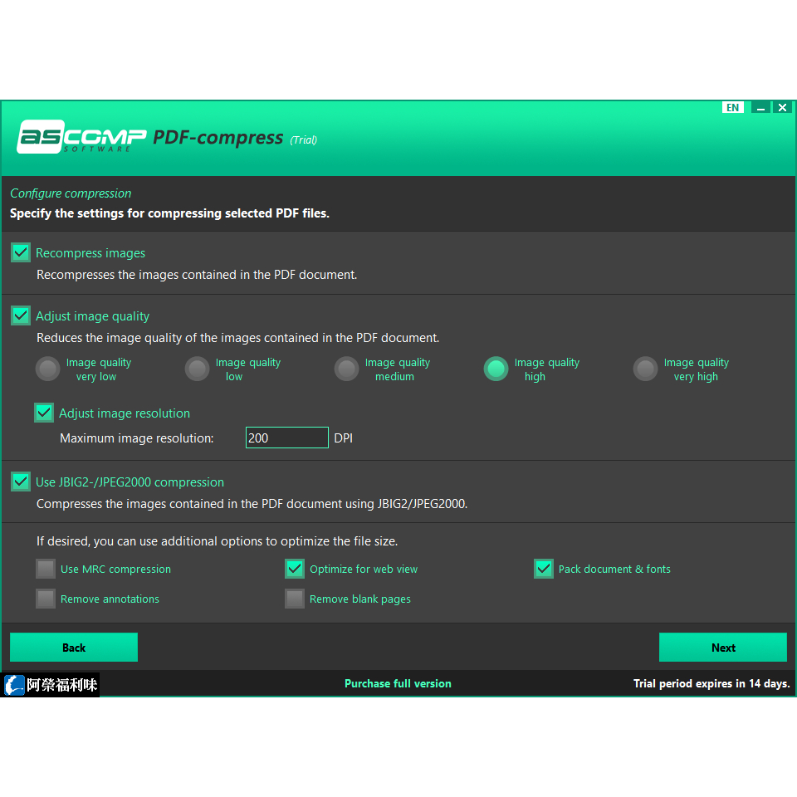Select Image quality very low radio
Screen dimensions: 797x797
48,369
